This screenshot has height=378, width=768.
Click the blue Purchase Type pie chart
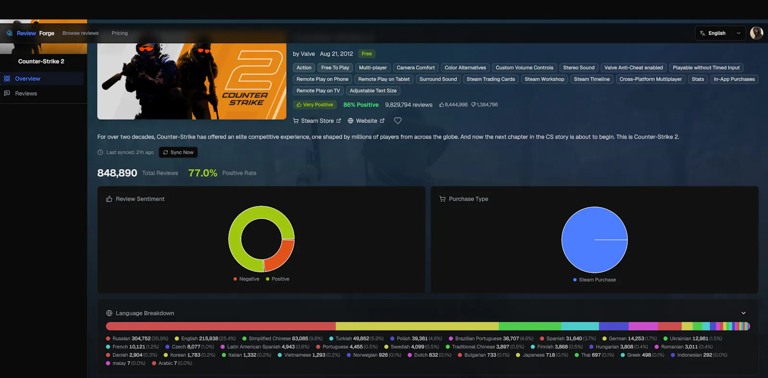click(594, 240)
